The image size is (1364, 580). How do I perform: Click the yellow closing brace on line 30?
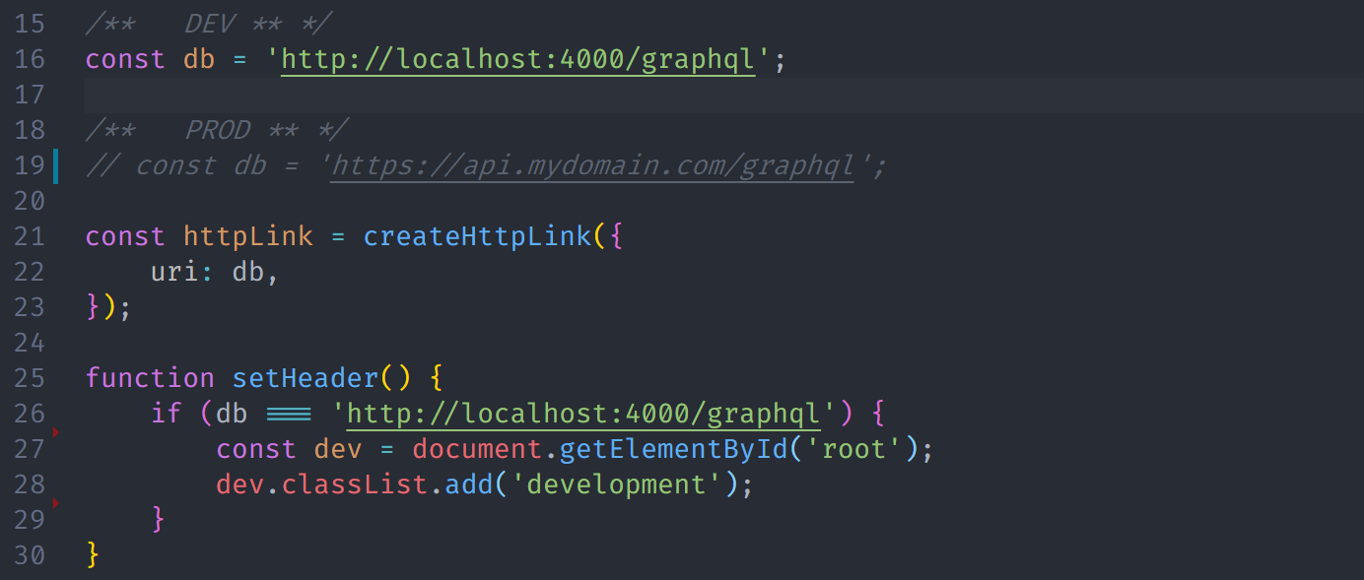click(x=94, y=555)
